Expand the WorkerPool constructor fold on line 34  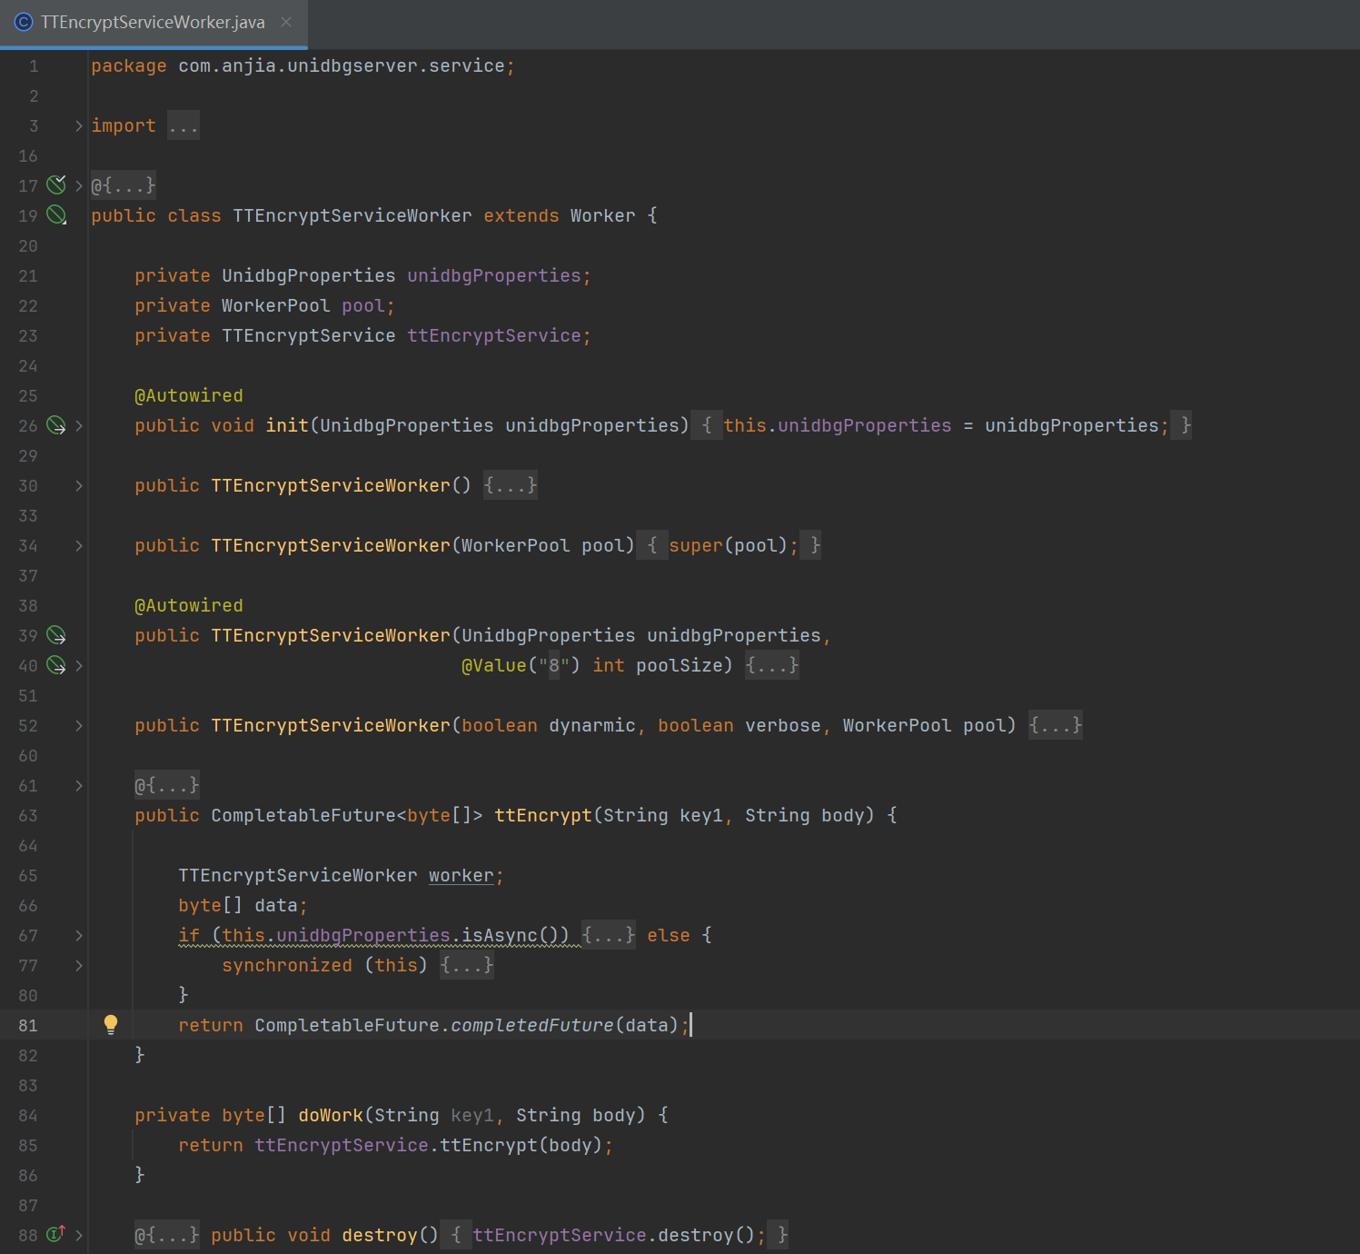(x=79, y=545)
